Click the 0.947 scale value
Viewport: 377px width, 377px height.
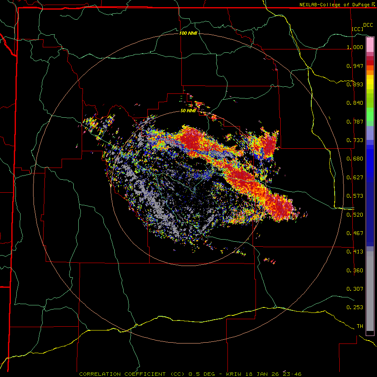[x=355, y=66]
